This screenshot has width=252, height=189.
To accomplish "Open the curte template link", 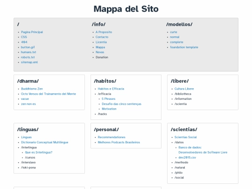I will point(174,32).
